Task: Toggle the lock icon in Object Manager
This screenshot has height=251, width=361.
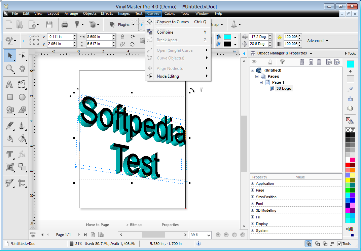Action: [270, 62]
